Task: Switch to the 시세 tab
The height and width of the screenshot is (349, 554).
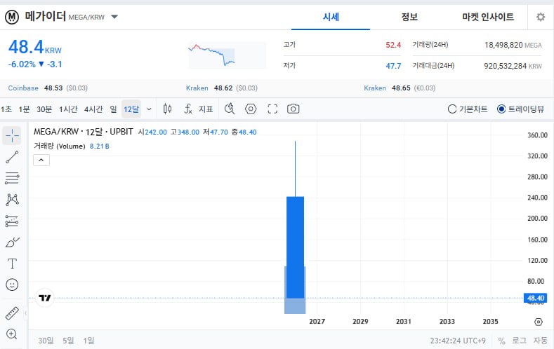Action: [331, 17]
